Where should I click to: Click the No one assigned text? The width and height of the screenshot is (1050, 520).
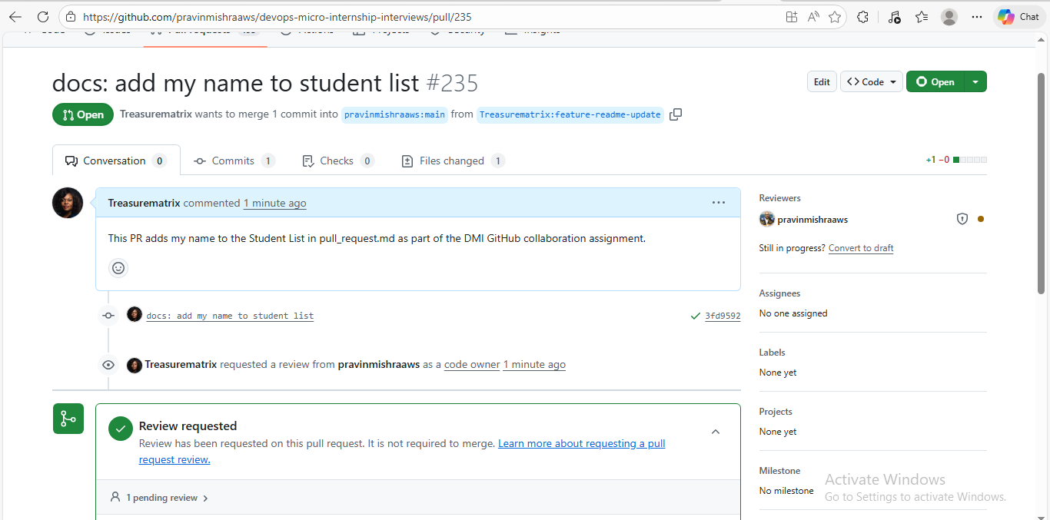(793, 313)
